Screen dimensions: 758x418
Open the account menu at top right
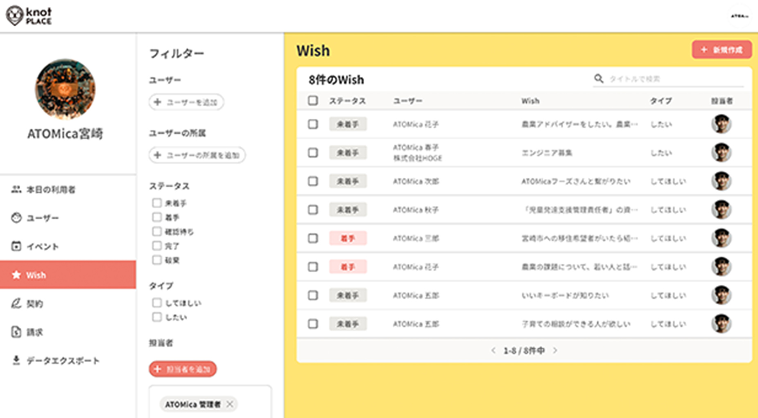[740, 16]
